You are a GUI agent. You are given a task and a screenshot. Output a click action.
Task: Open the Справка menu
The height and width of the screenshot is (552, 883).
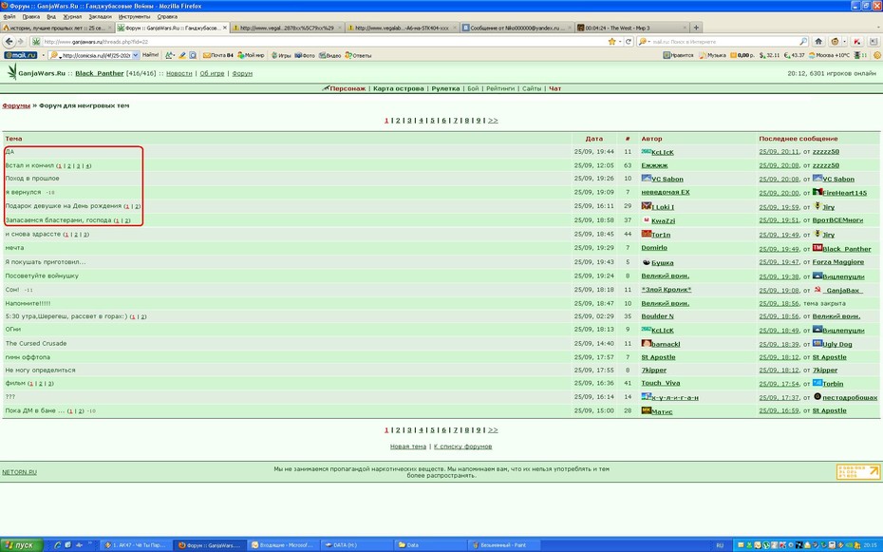click(x=167, y=17)
